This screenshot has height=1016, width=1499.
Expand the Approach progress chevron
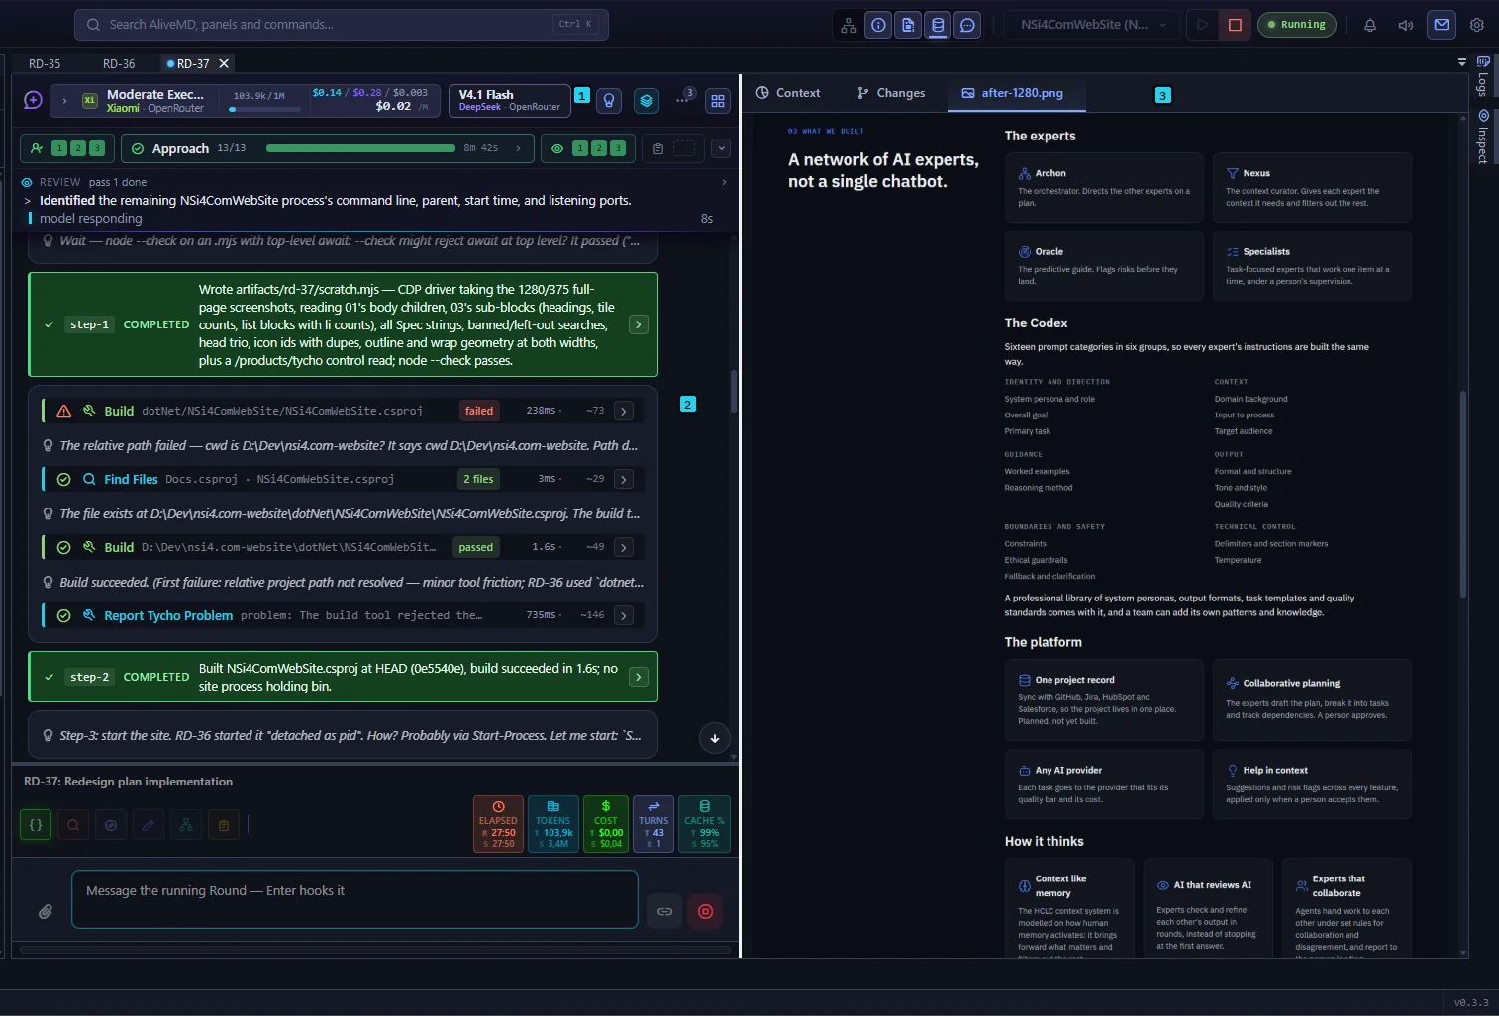point(518,148)
